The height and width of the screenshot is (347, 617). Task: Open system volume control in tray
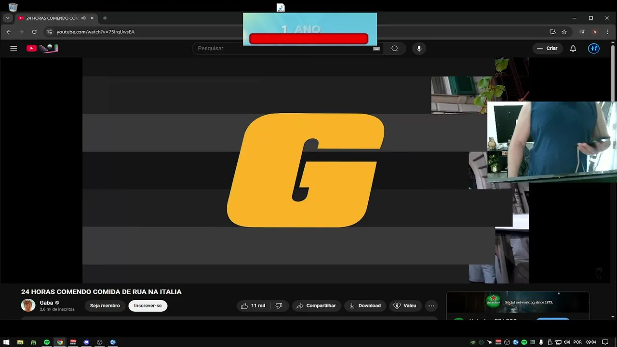pos(567,342)
